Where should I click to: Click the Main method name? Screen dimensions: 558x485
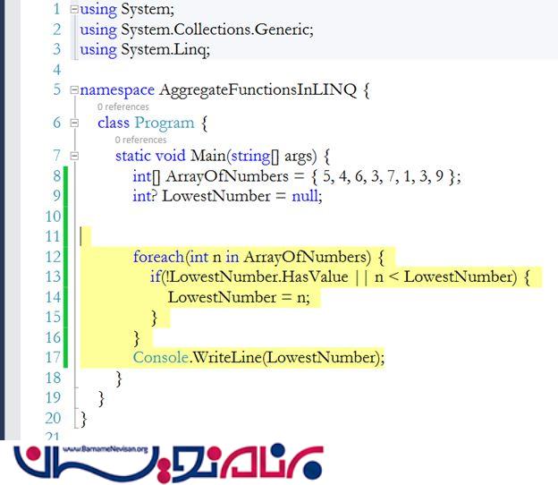click(207, 156)
